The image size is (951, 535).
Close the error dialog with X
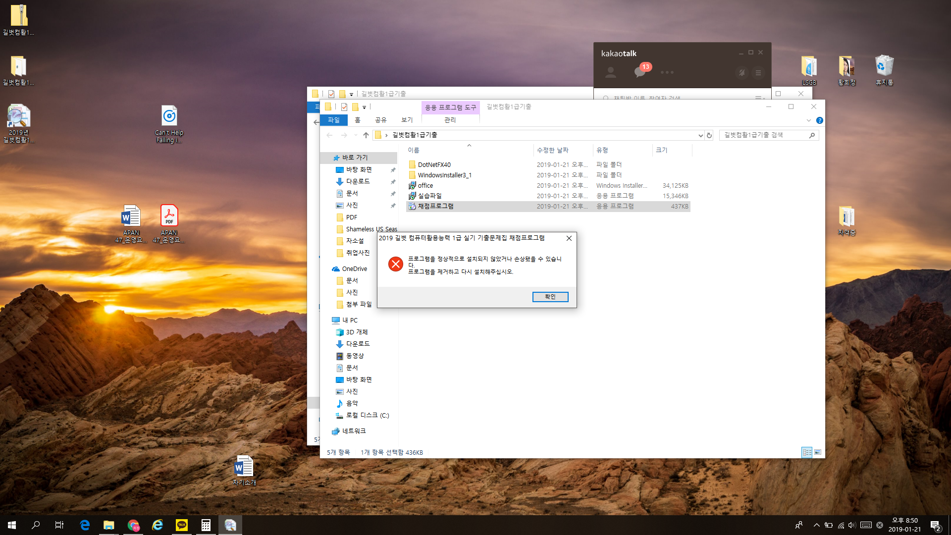[569, 238]
